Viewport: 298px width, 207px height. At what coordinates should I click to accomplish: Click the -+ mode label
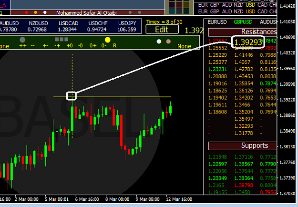coord(57,46)
